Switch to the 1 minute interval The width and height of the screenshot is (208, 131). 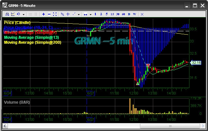pos(95,14)
